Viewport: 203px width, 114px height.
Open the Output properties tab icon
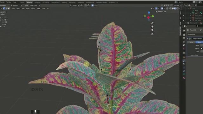click(x=184, y=38)
